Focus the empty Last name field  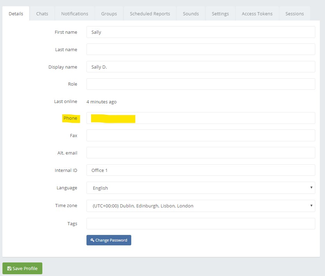200,49
